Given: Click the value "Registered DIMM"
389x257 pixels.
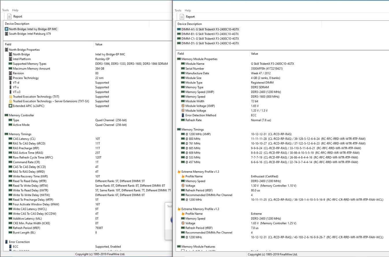Looking at the screenshot, I should 262,83.
